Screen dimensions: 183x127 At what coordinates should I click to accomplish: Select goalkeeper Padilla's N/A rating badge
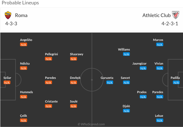(176, 82)
